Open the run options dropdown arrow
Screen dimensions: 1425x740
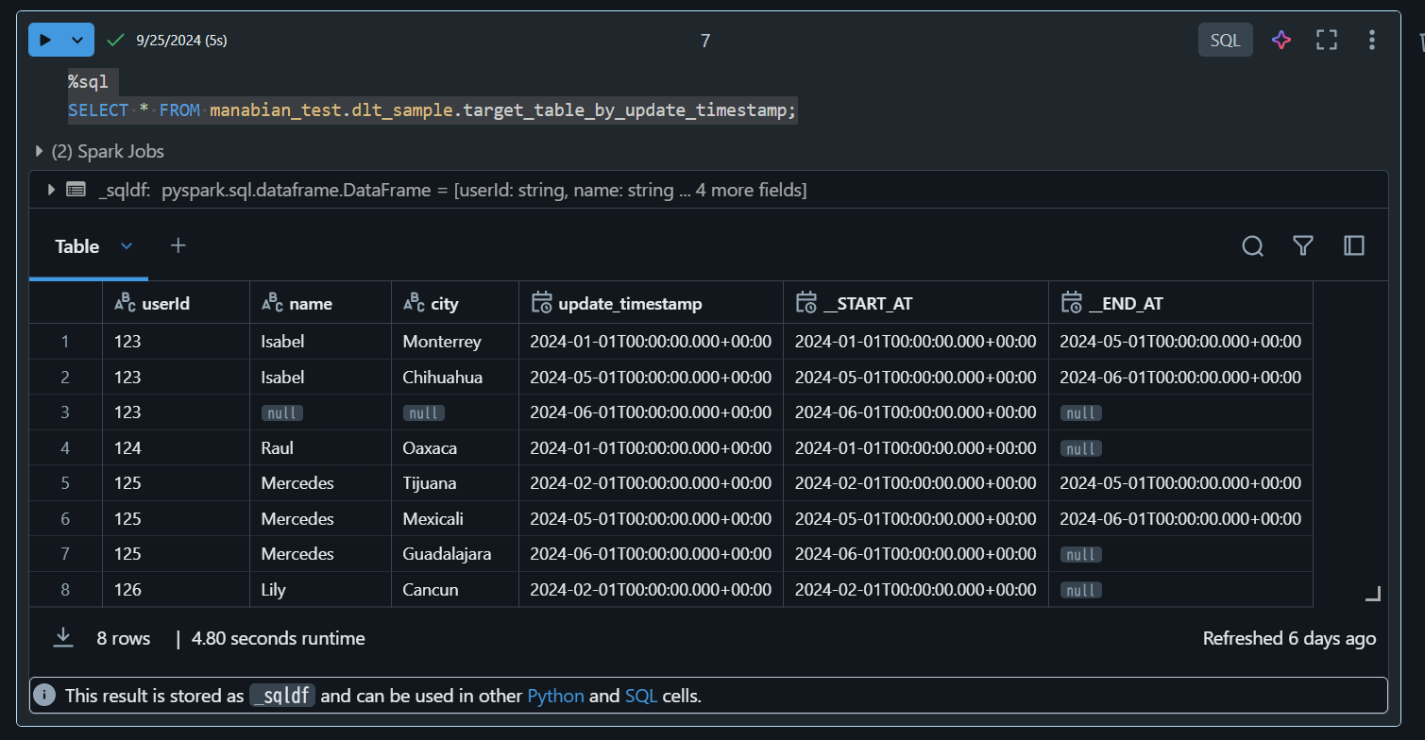coord(78,40)
